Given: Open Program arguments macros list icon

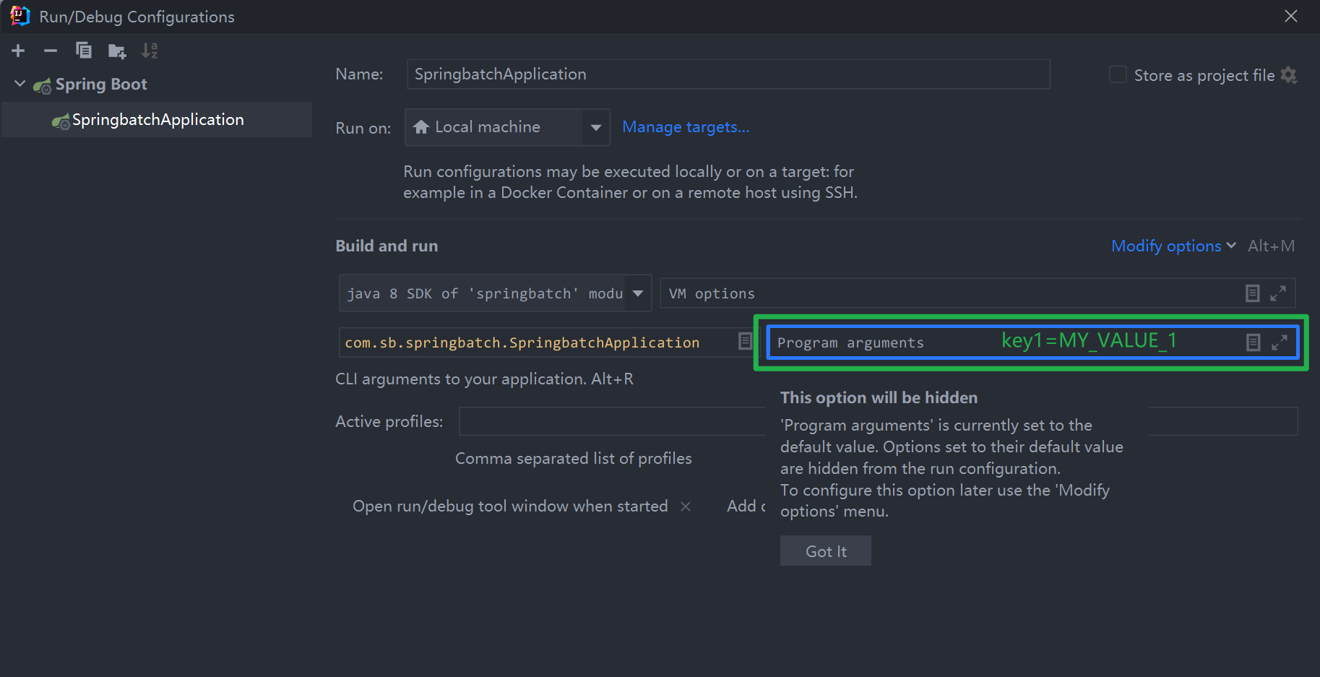Looking at the screenshot, I should tap(1254, 342).
